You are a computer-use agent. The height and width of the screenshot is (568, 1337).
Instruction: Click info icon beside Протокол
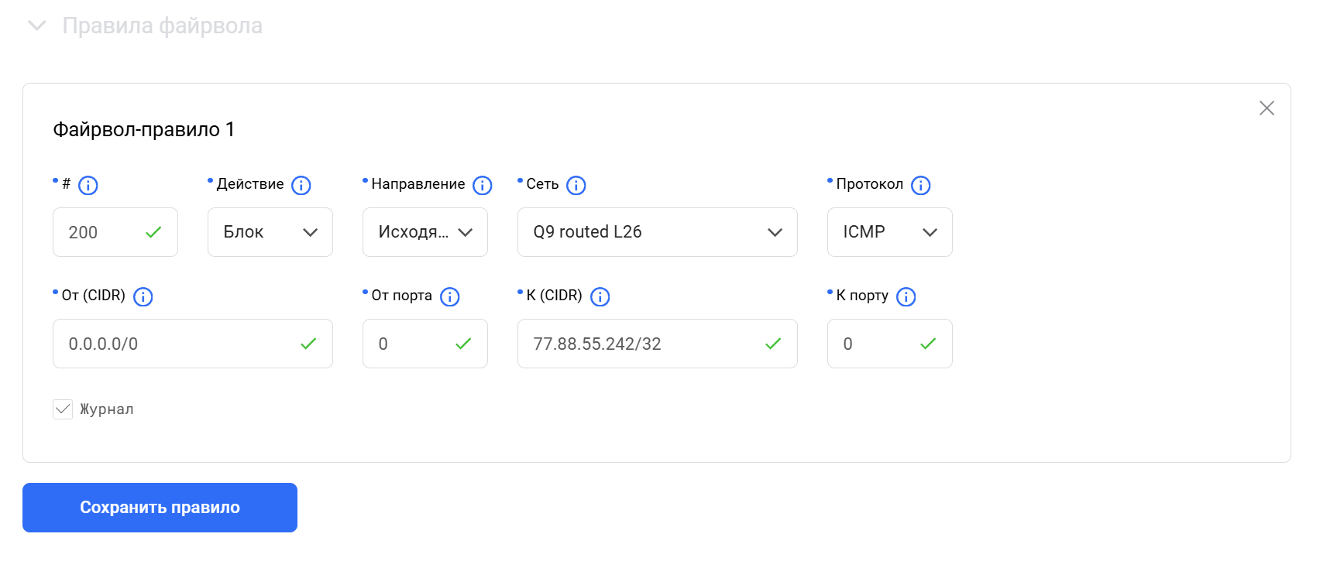click(x=921, y=186)
